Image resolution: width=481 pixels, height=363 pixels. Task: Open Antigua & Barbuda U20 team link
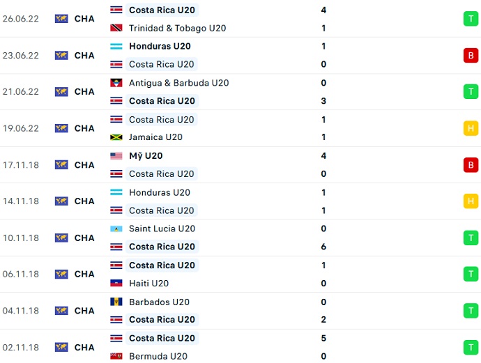click(178, 83)
